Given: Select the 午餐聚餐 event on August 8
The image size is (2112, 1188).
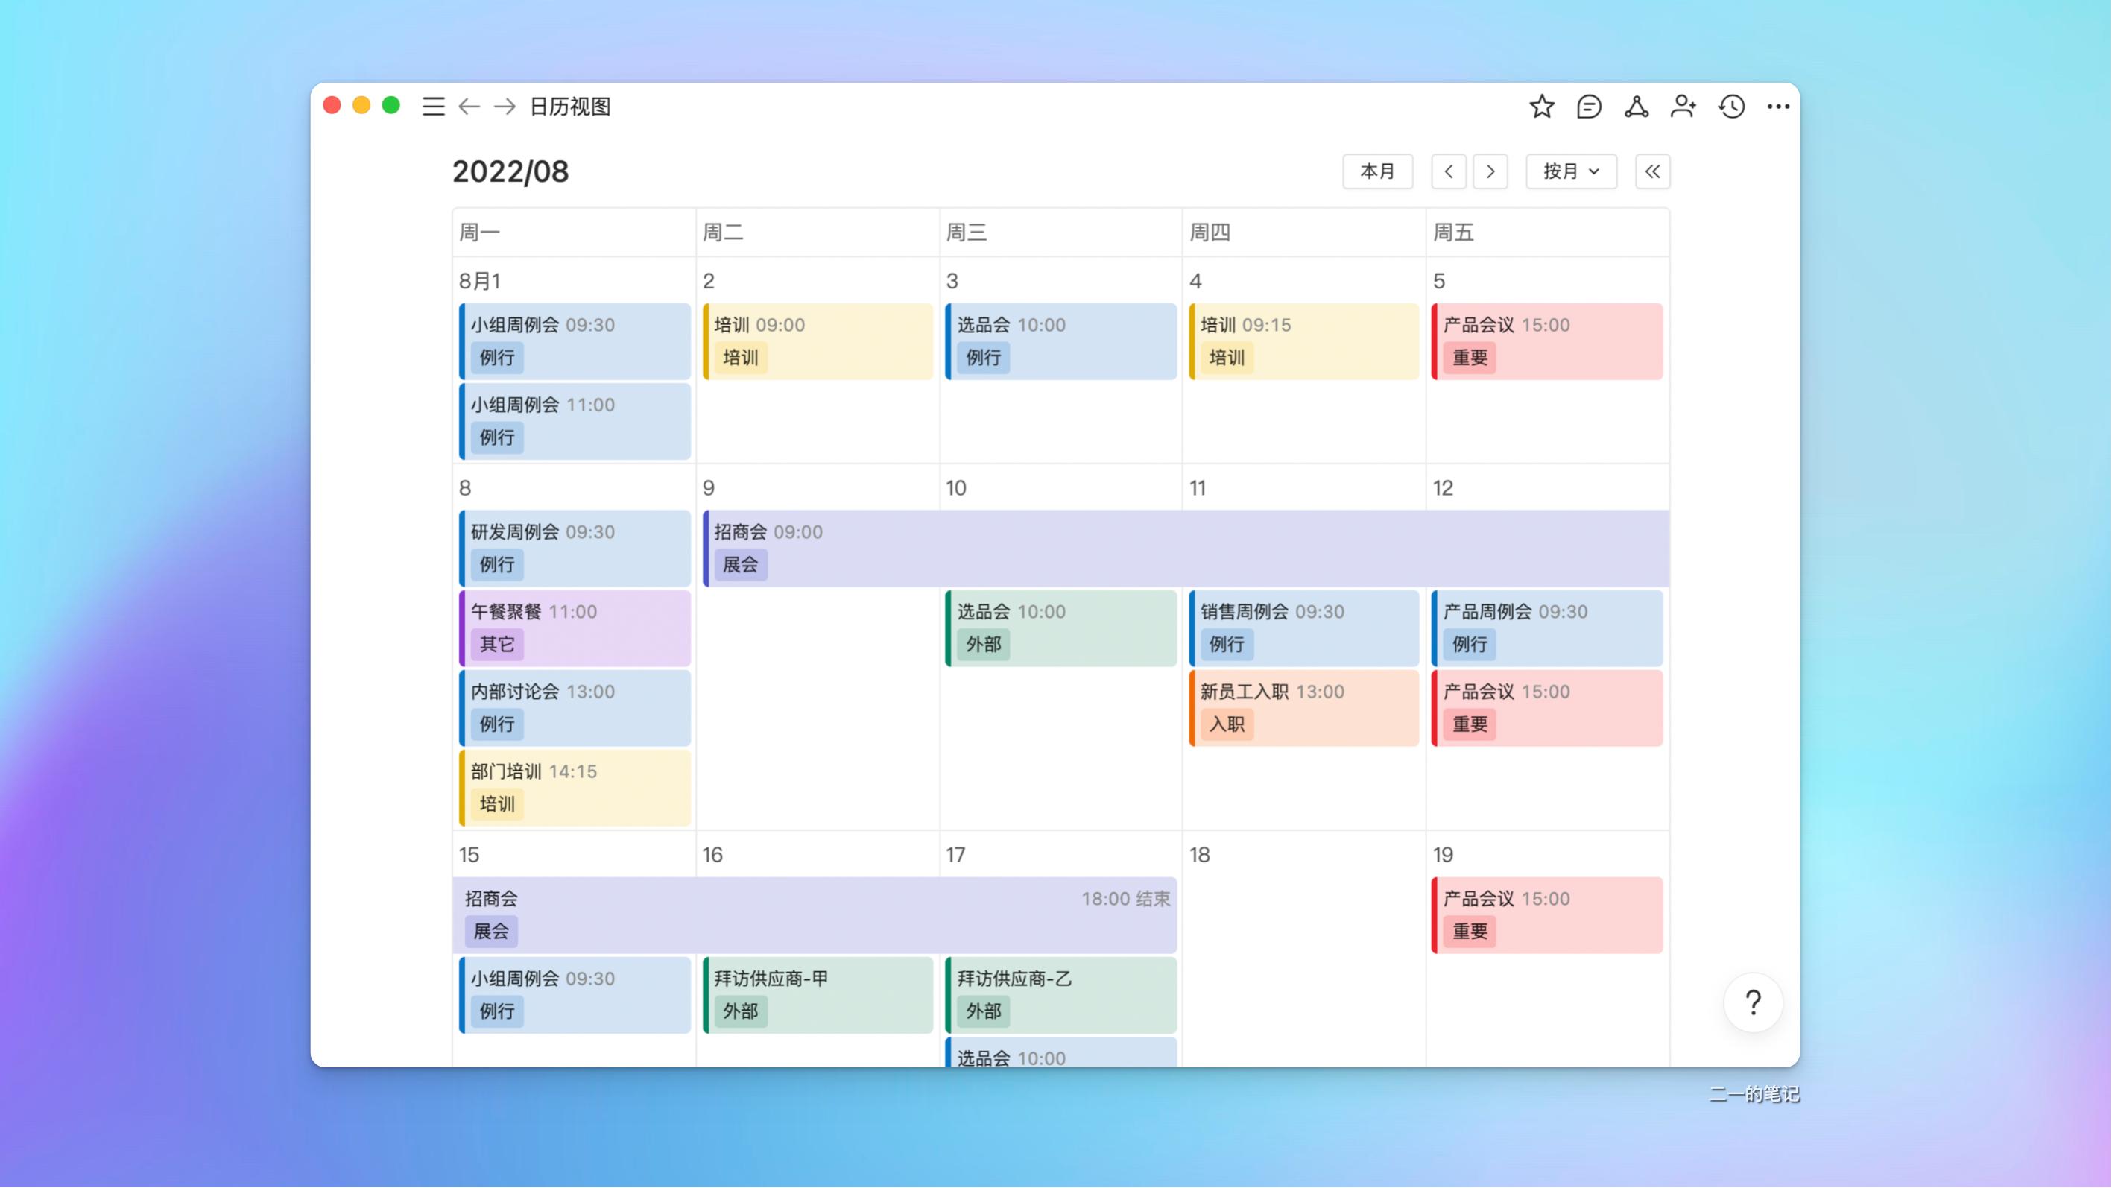Looking at the screenshot, I should 574,628.
